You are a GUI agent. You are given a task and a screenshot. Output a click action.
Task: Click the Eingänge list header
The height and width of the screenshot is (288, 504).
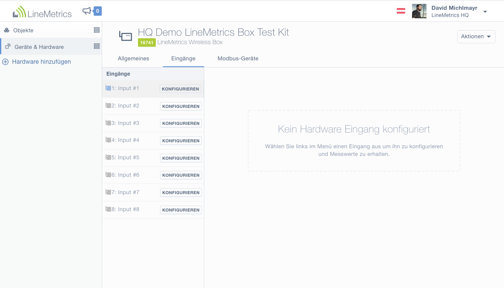pyautogui.click(x=118, y=74)
